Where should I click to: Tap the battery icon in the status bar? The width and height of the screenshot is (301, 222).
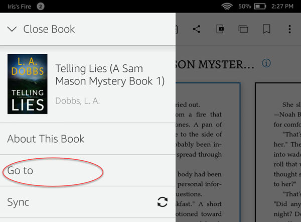260,7
